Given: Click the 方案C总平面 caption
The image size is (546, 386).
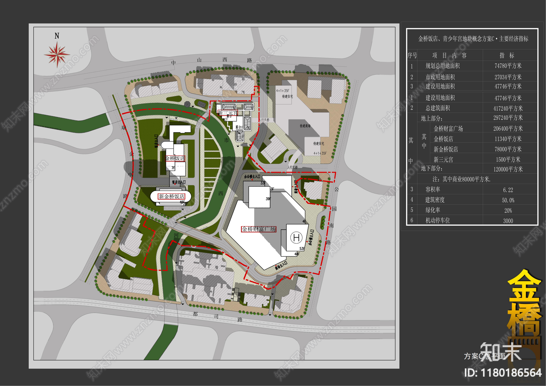Looking at the screenshot, I should (485, 356).
